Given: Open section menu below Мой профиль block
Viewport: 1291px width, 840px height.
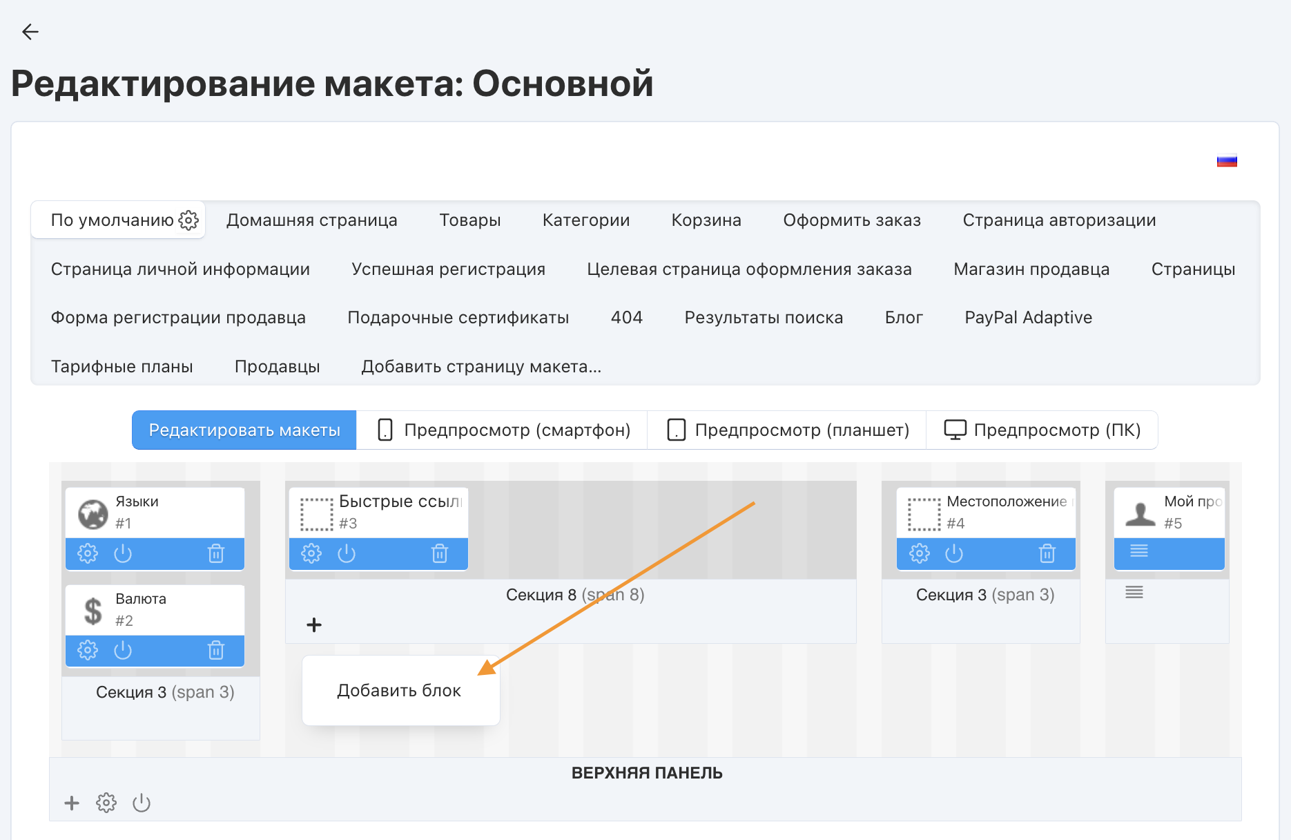Looking at the screenshot, I should tap(1134, 592).
